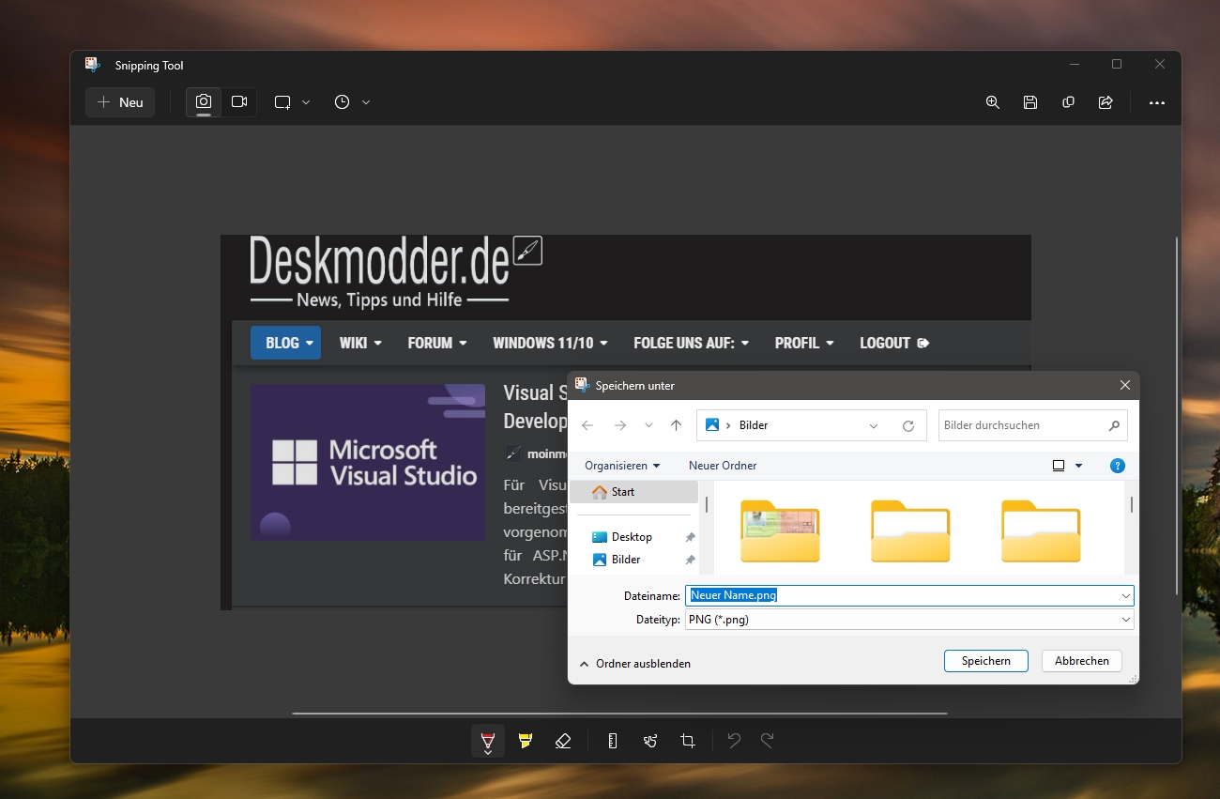Go forward in Speichern unter dialog

pyautogui.click(x=619, y=425)
